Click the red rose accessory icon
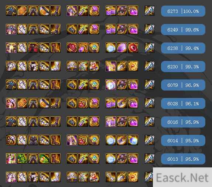Image resolution: width=212 pixels, height=187 pixels. [72, 48]
